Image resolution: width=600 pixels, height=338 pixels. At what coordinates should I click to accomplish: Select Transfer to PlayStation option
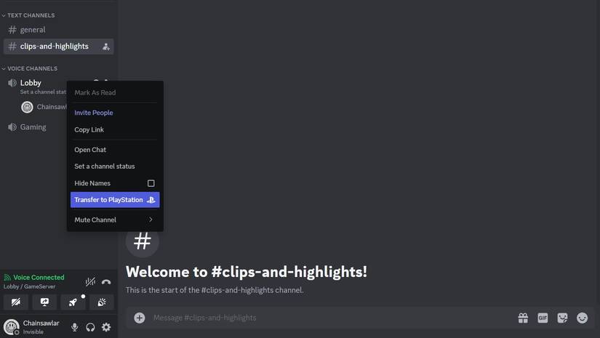click(x=115, y=200)
